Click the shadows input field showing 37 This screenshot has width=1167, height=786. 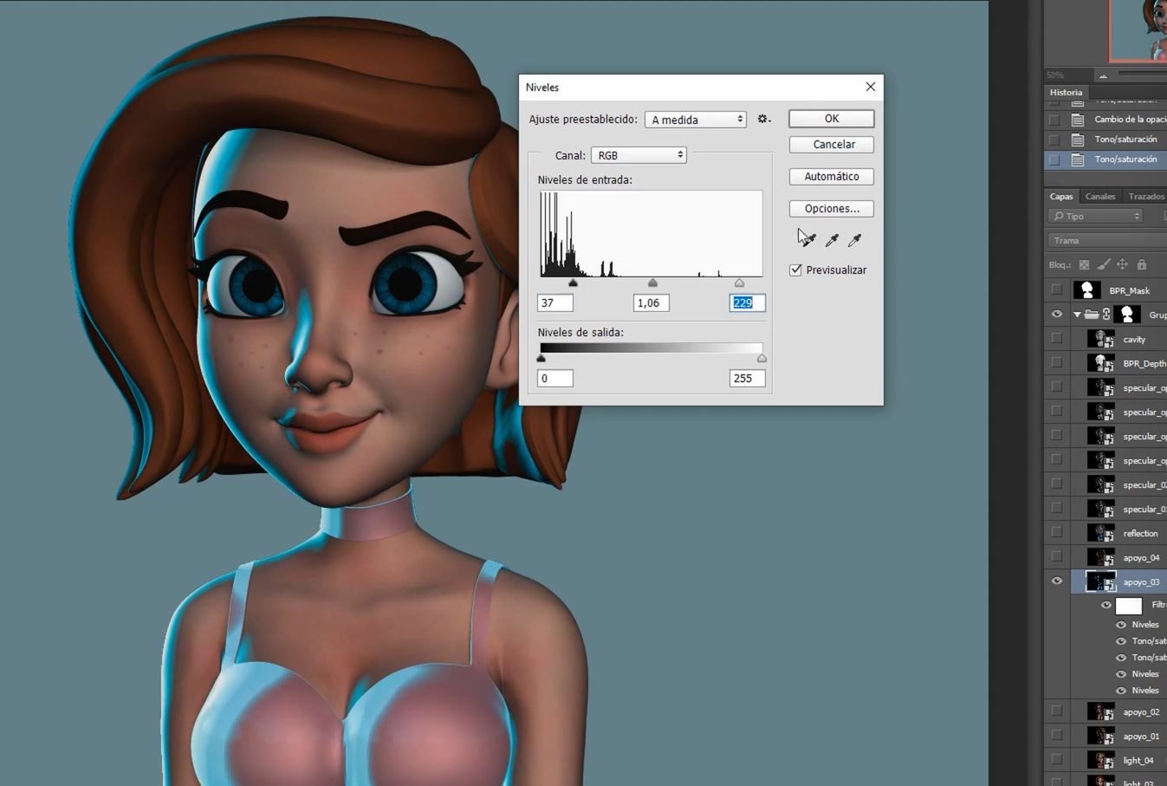coord(555,302)
